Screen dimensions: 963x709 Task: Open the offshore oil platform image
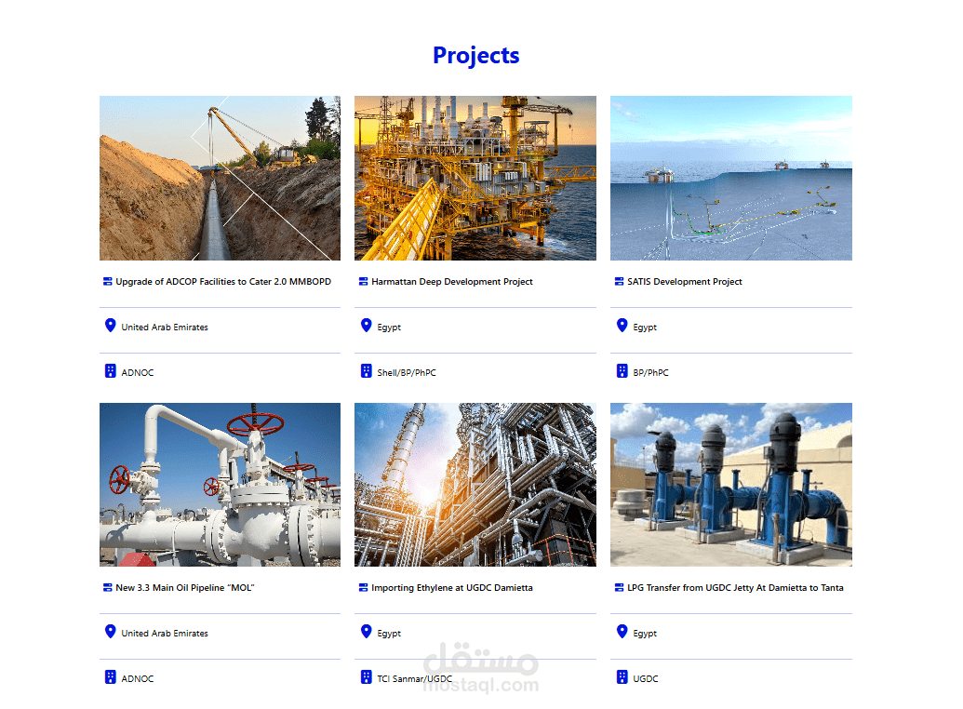point(475,178)
